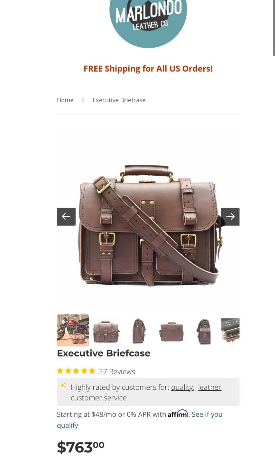The width and height of the screenshot is (277, 463).
Task: Click See if you qualify link
Action: [x=140, y=420]
